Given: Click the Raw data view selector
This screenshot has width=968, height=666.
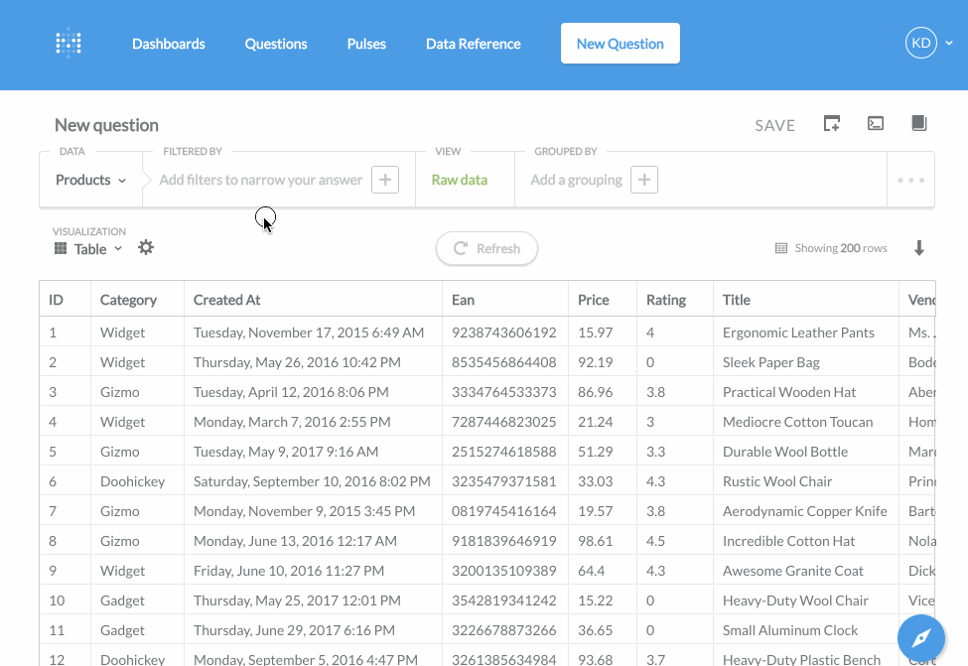Looking at the screenshot, I should (460, 180).
